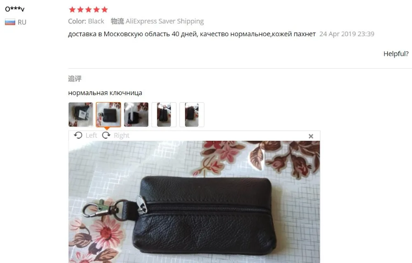Click the third red rating star
The image size is (412, 263).
88,10
